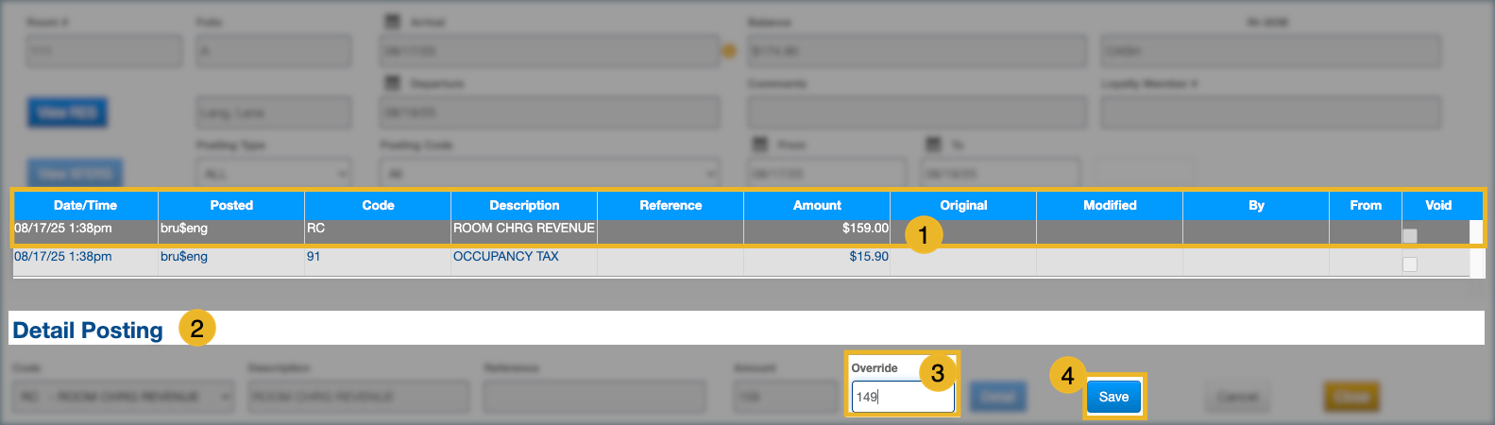Sort by the Date/Time column header
This screenshot has width=1495, height=425.
85,205
